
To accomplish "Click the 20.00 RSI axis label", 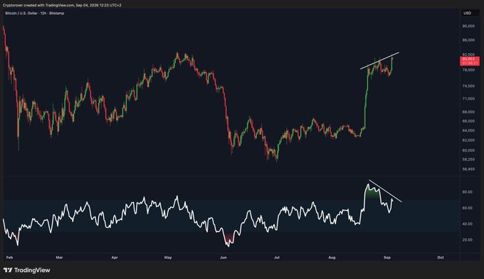I will [468, 240].
